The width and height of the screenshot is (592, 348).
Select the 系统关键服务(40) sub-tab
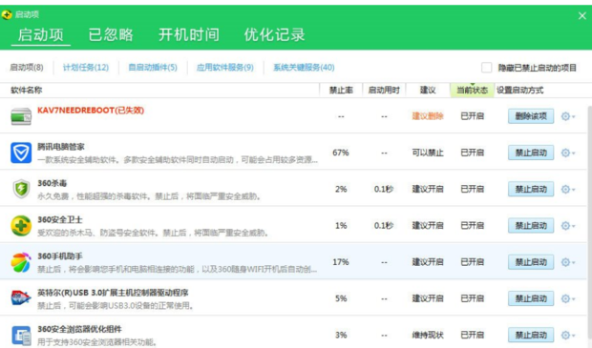click(x=304, y=68)
